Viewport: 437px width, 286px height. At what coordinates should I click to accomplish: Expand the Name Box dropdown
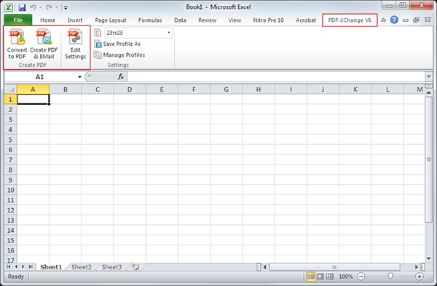pos(79,77)
